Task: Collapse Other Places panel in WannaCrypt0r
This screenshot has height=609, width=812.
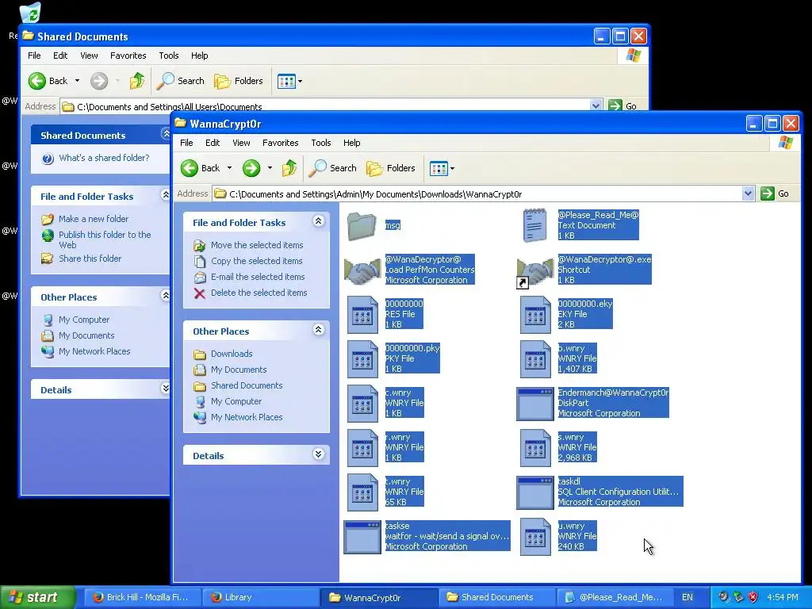Action: tap(319, 330)
